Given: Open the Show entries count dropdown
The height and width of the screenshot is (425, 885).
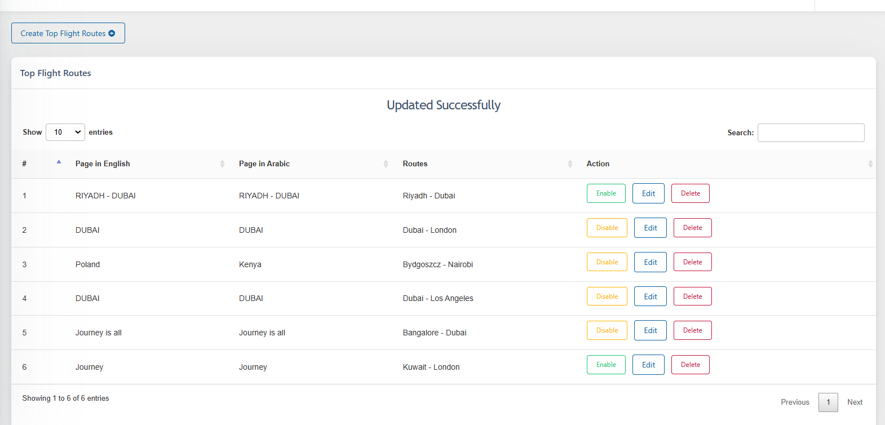Looking at the screenshot, I should point(65,132).
